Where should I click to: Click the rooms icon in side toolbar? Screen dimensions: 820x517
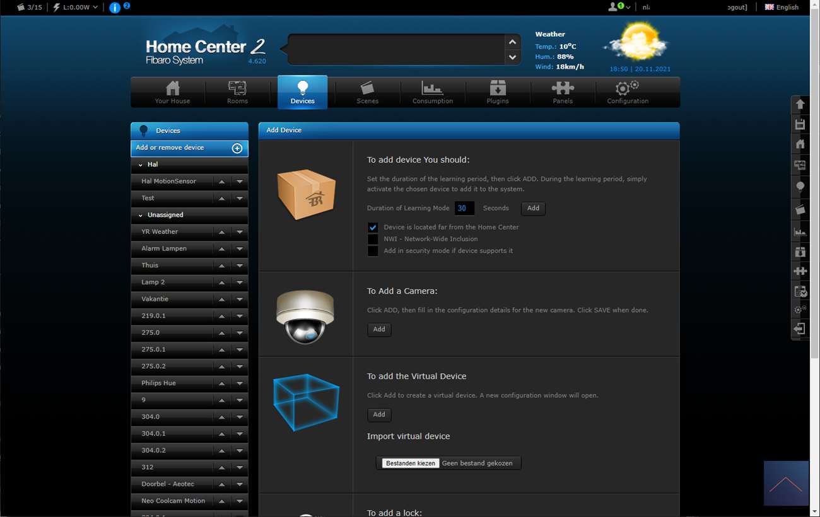pos(800,165)
